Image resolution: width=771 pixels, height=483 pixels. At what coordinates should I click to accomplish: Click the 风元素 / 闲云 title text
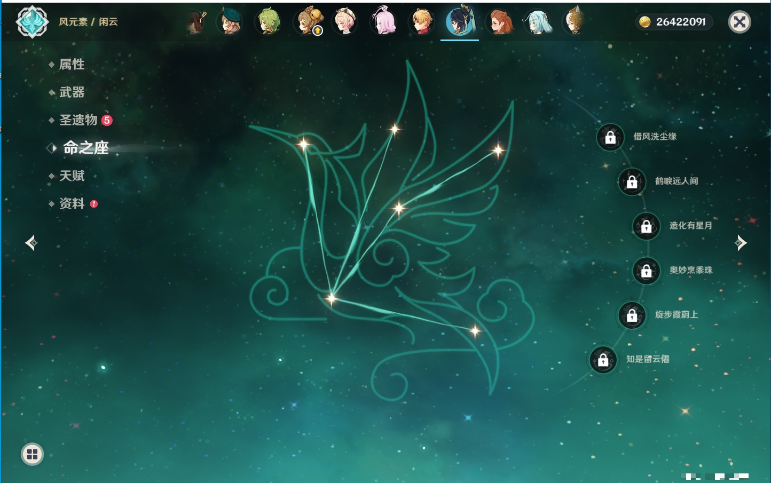88,22
